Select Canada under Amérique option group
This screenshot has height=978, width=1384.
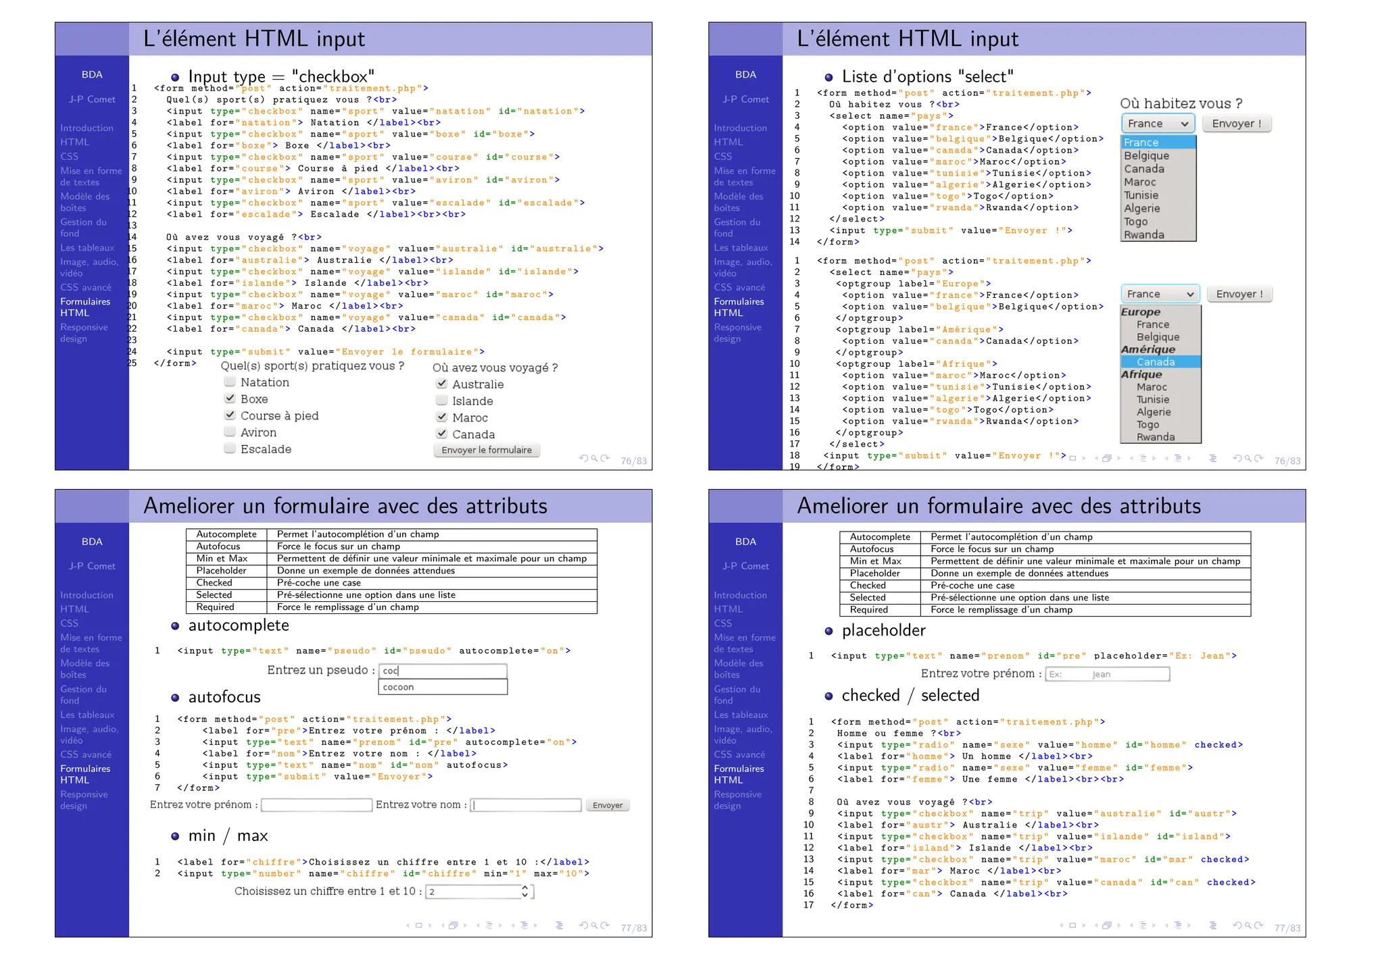1155,362
